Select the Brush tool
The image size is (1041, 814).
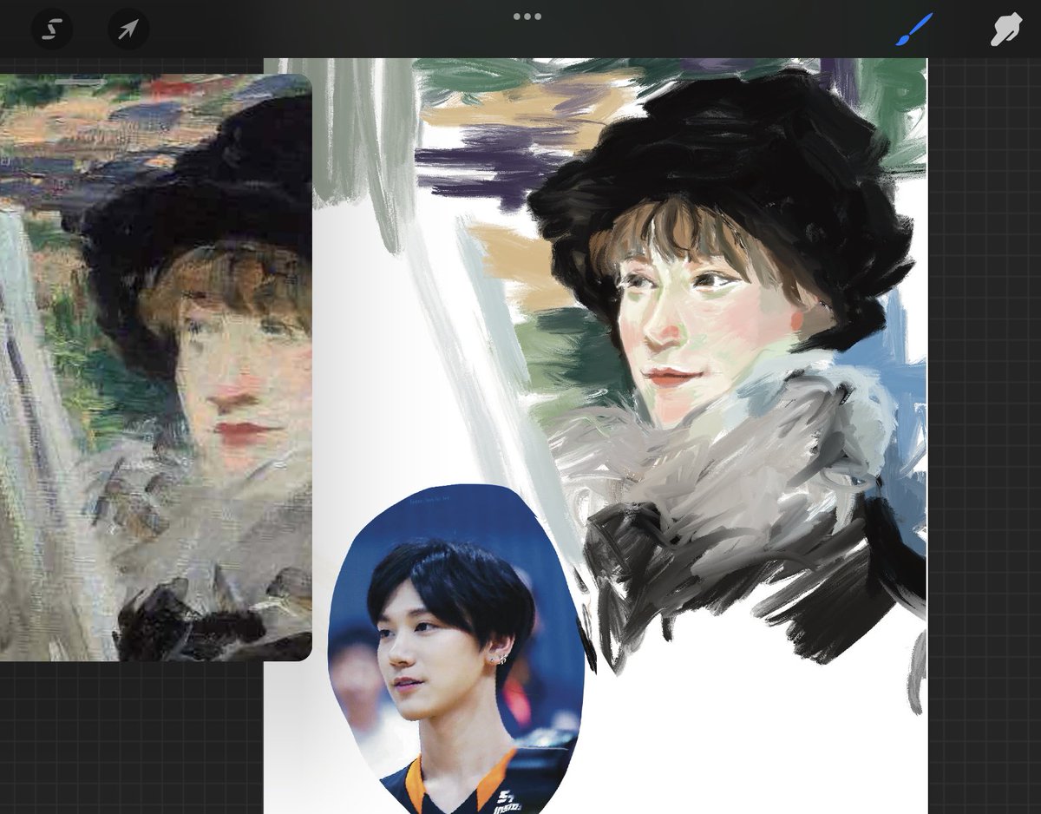coord(914,30)
